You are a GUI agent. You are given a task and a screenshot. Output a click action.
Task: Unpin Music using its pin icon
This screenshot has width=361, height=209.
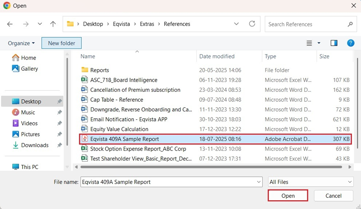[60, 112]
